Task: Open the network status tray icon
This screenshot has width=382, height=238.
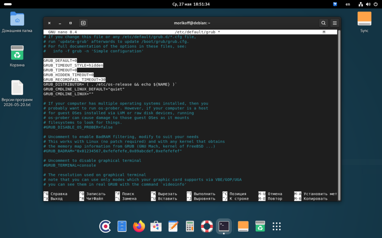Action: point(361,4)
